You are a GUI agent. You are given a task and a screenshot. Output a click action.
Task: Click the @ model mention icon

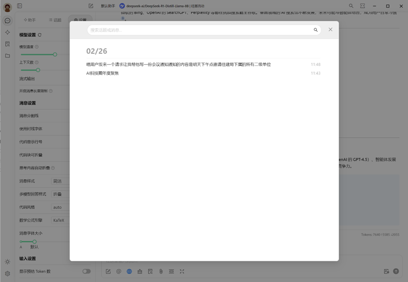(x=119, y=271)
